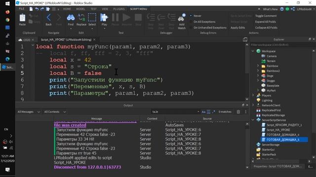Image resolution: width=316 pixels, height=177 pixels.
Task: Switch to HOME ribbon tab
Action: (x=67, y=9)
